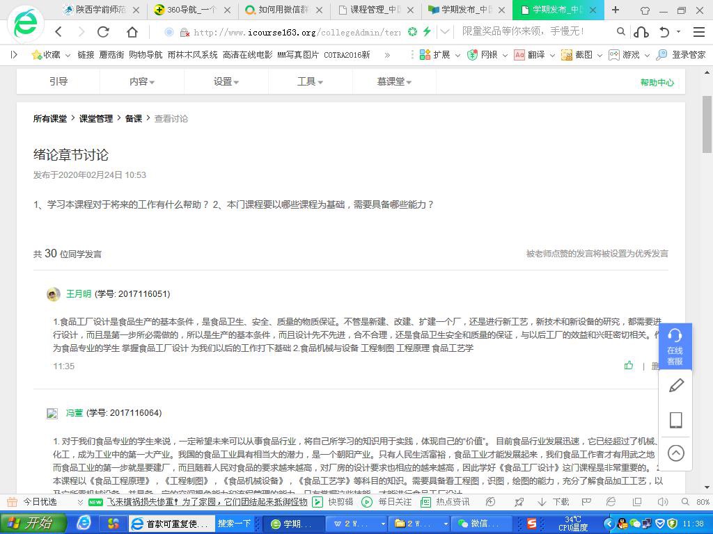Click the back-to-top circle arrow icon
This screenshot has width=713, height=534.
(675, 453)
